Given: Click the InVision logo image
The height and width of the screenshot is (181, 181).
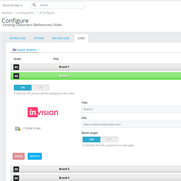Looking at the screenshot, I should (43, 112).
